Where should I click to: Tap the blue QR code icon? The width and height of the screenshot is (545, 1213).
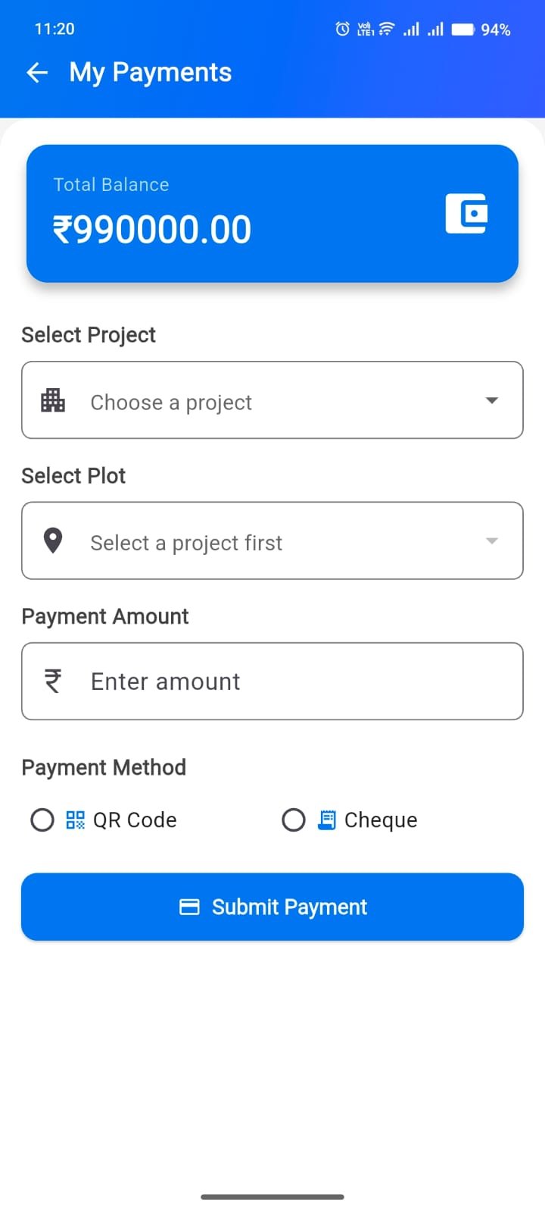tap(75, 820)
